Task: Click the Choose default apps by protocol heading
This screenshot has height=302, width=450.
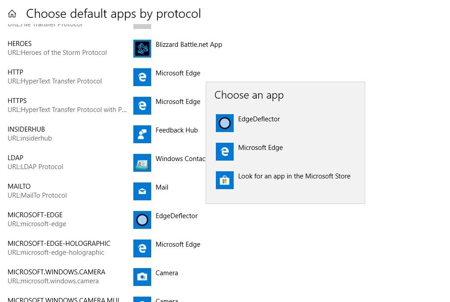Action: tap(113, 14)
